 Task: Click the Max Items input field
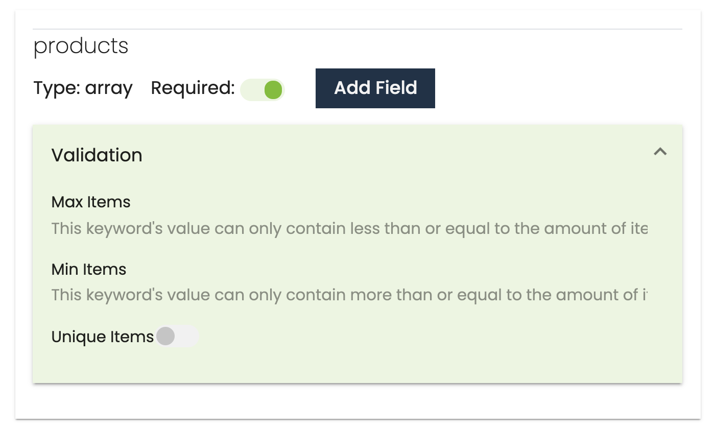click(x=349, y=228)
